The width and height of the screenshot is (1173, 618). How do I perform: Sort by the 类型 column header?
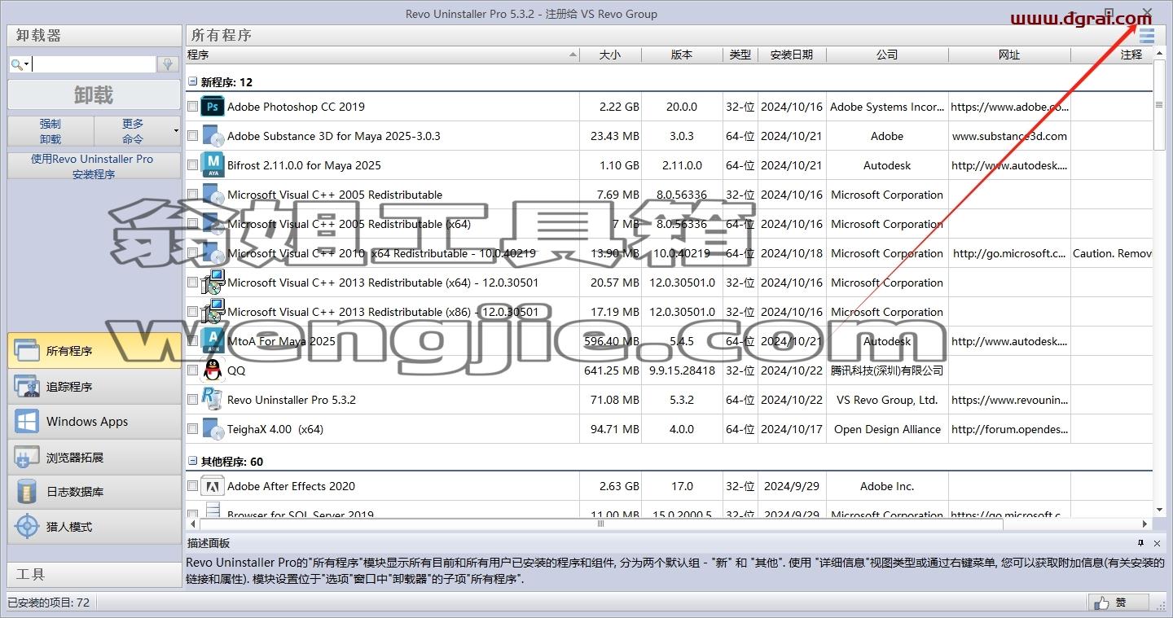point(740,55)
